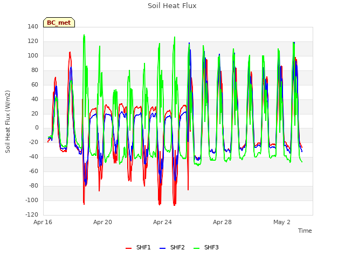The width and height of the screenshot is (345, 258).
Task: Click the 60 y-axis tick label
Action: [x=34, y=85]
